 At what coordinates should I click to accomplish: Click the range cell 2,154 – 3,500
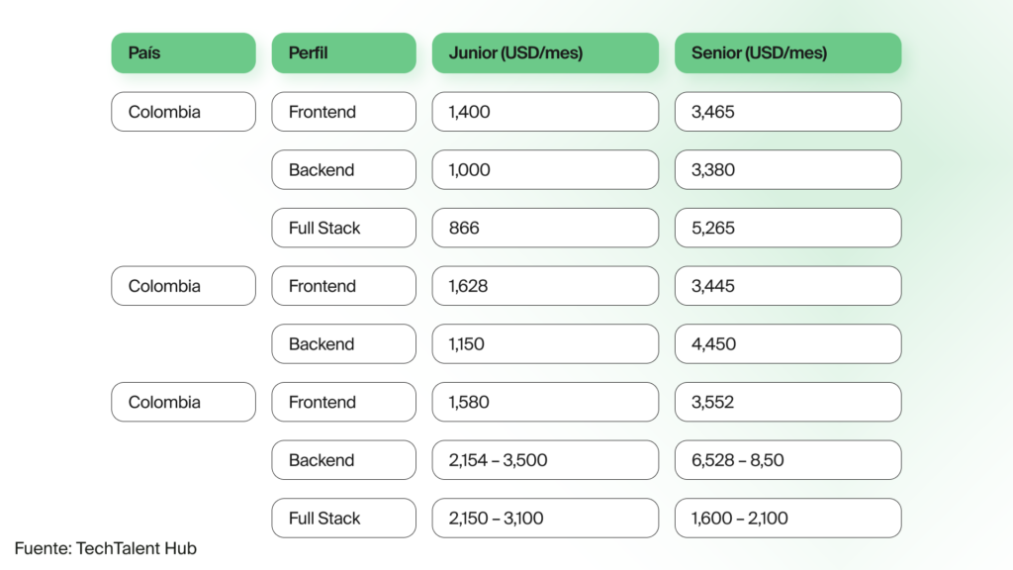(x=545, y=460)
